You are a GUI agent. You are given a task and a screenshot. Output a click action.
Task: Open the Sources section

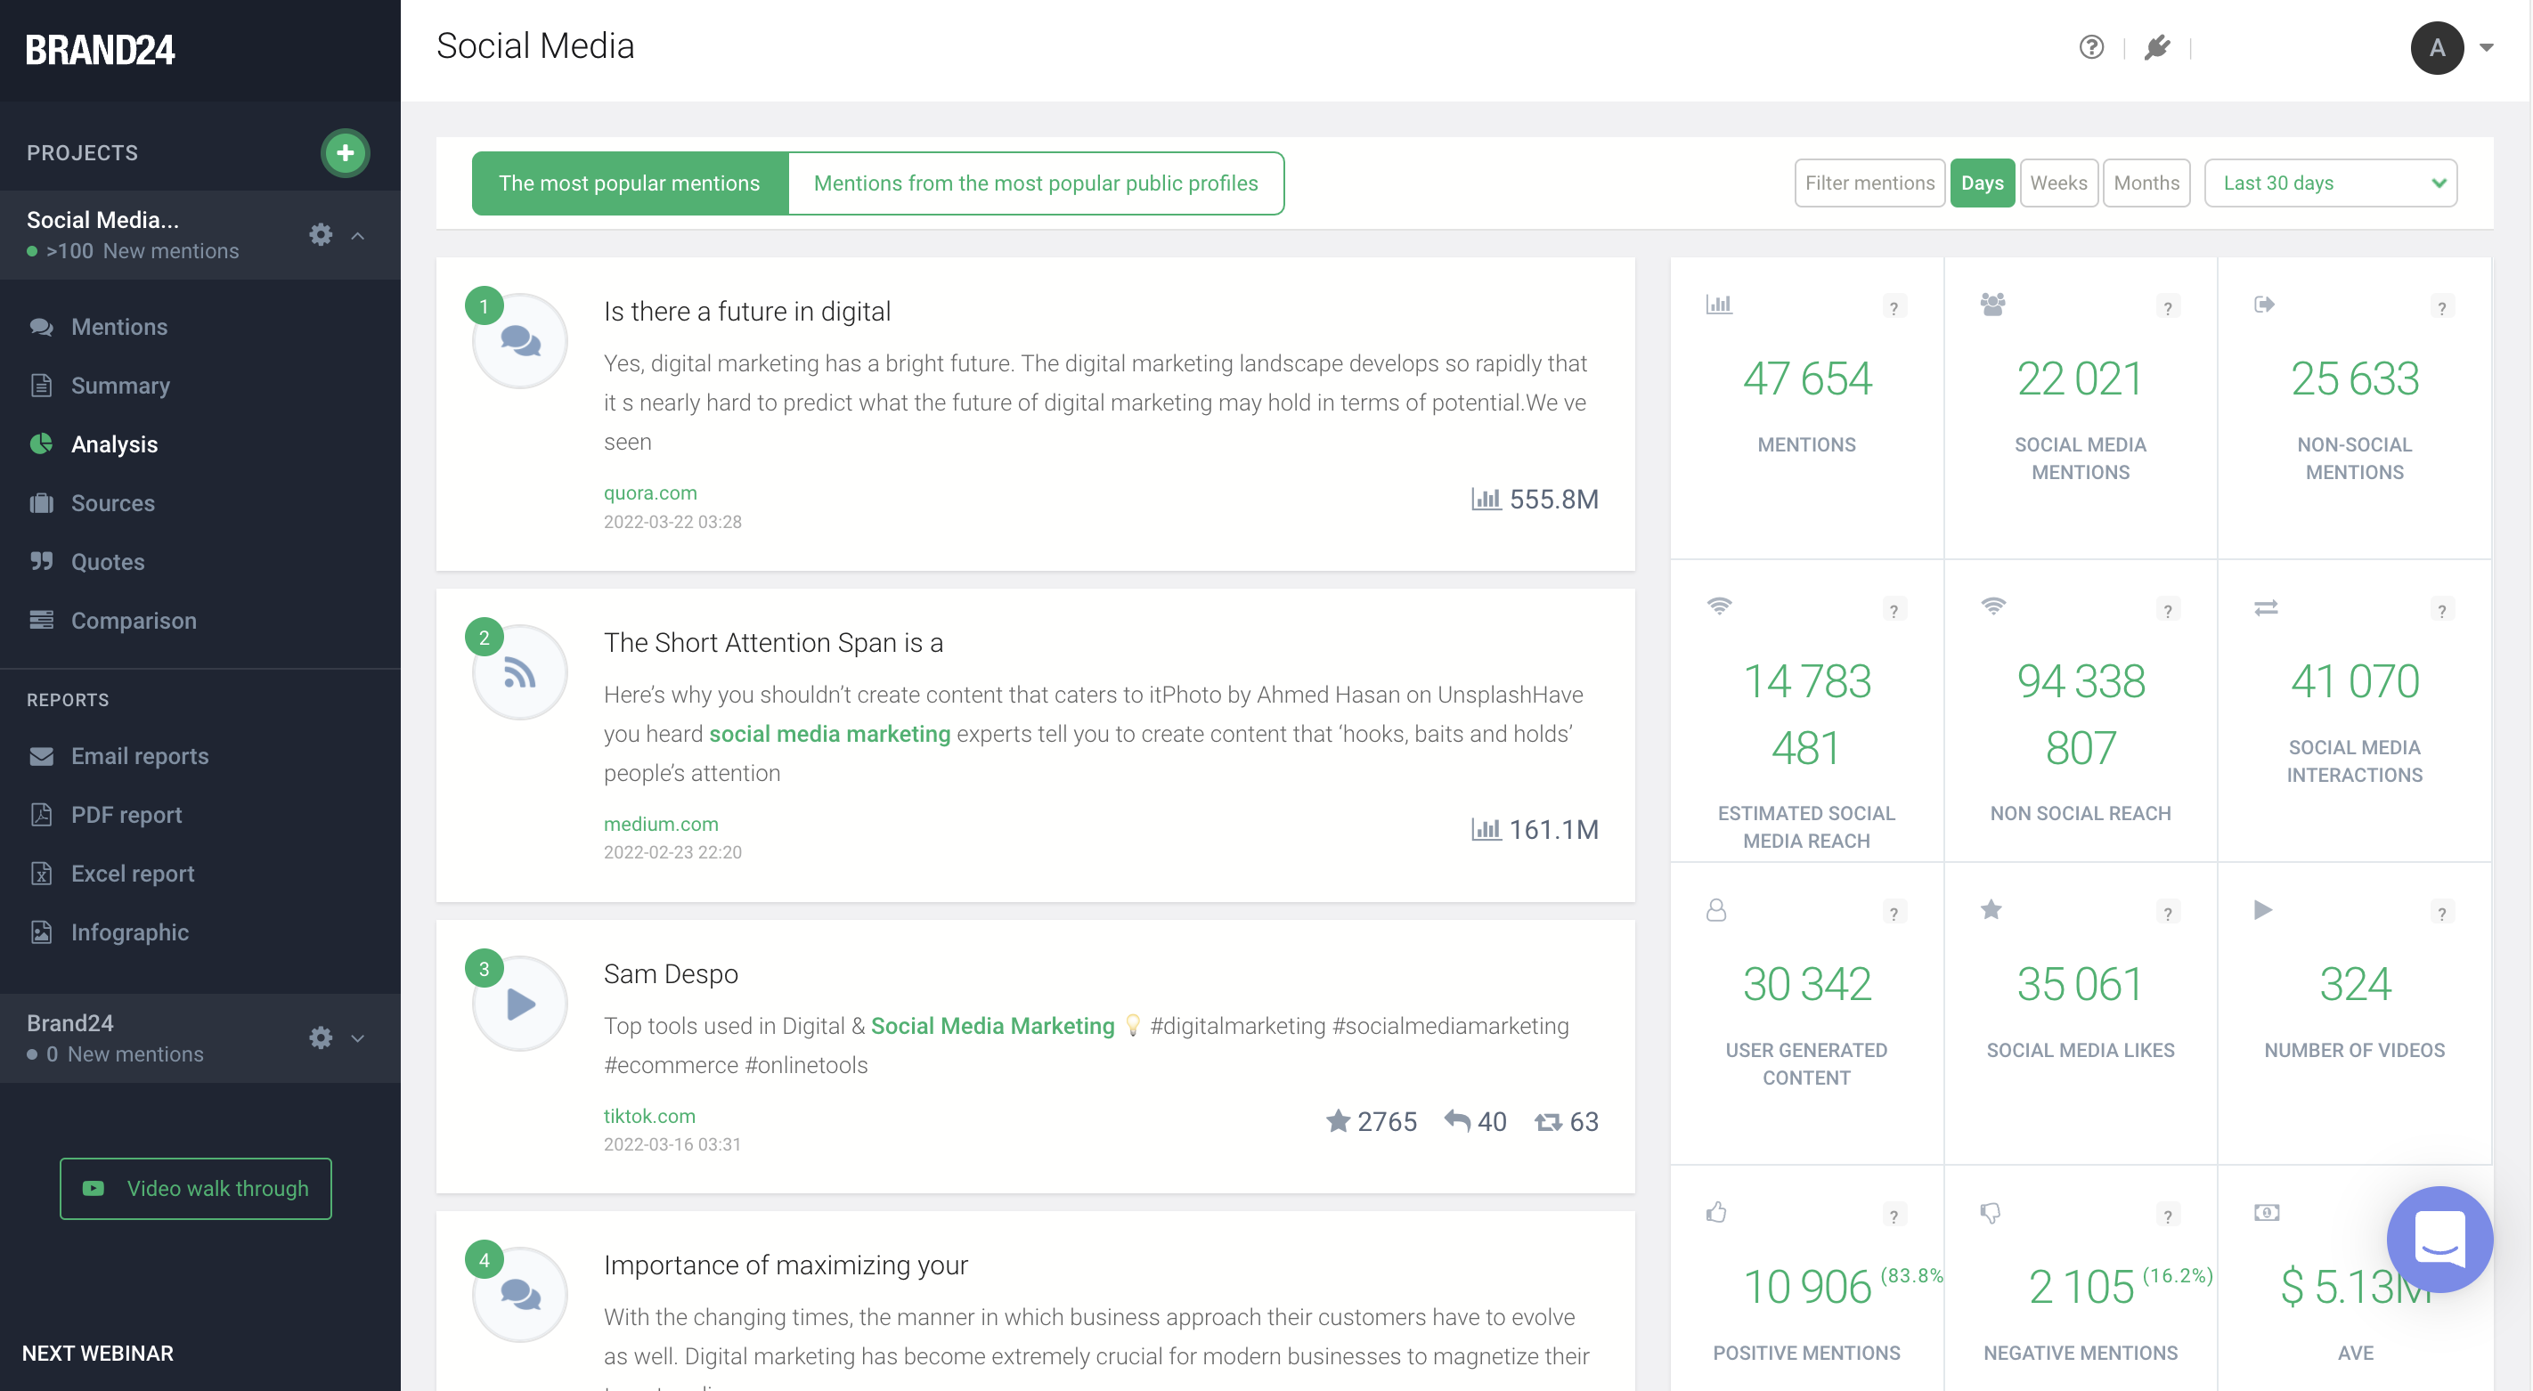point(113,502)
